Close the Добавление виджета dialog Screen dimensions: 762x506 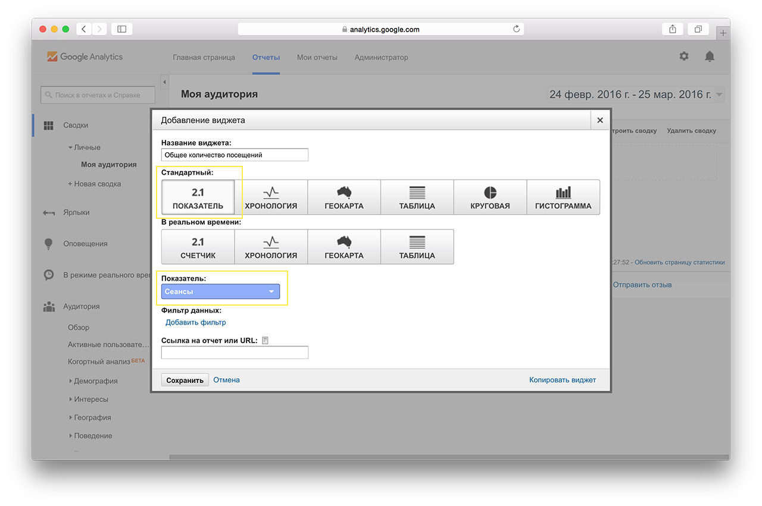[600, 120]
